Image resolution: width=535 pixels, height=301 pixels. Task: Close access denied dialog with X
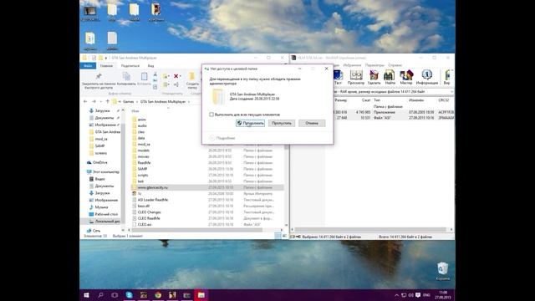coord(327,69)
